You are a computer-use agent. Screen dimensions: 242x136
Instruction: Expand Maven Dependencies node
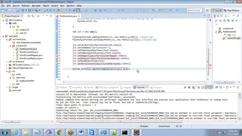7,68
